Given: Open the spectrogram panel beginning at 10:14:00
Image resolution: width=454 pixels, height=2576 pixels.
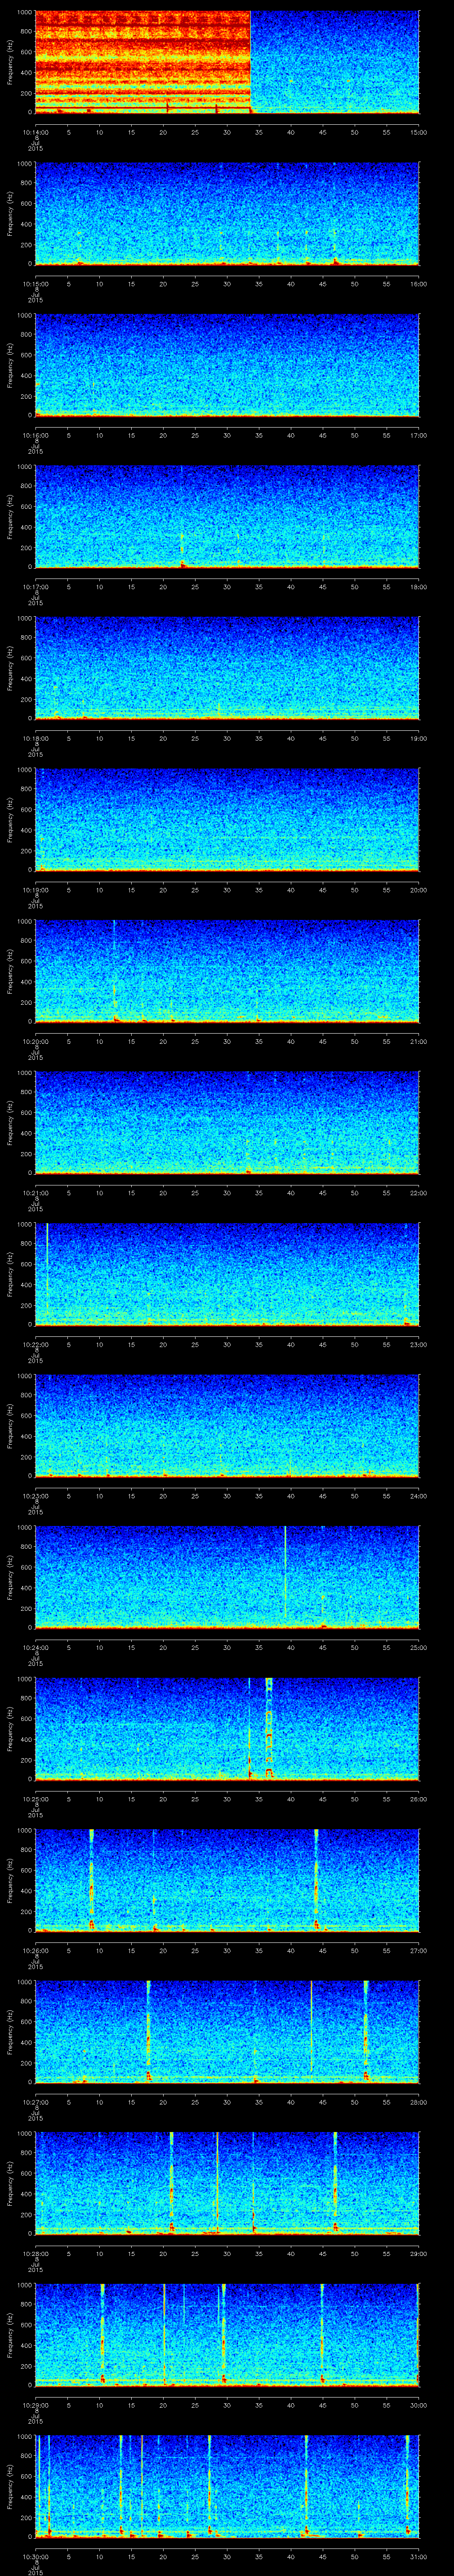Looking at the screenshot, I should point(227,62).
